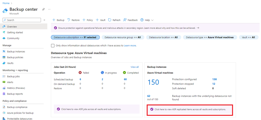Enable only show datasources I have access to
The height and width of the screenshot is (120, 261).
pos(53,46)
